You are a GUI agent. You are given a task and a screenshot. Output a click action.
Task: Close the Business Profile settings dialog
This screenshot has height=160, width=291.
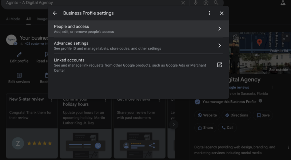[x=222, y=13]
